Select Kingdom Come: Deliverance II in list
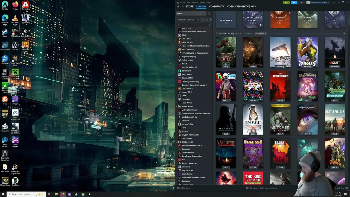Image resolution: width=350 pixels, height=197 pixels. 194,85
